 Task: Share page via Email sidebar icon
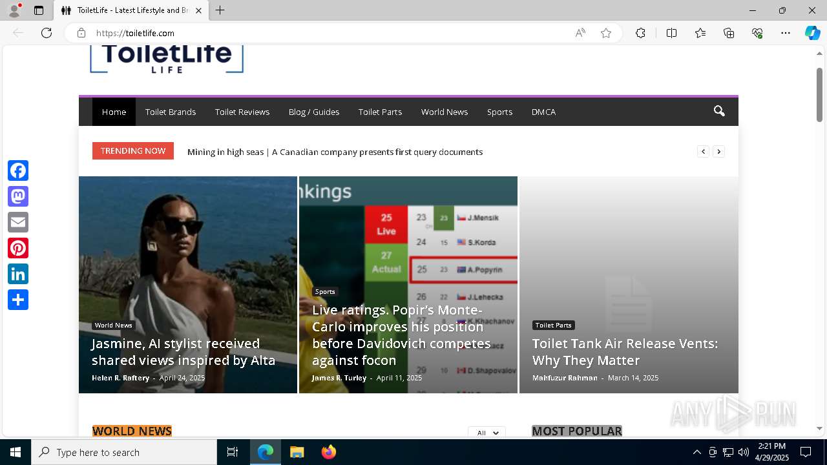click(18, 222)
